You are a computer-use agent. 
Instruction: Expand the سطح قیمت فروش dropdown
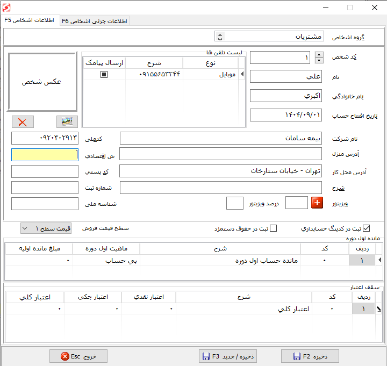click(25, 228)
